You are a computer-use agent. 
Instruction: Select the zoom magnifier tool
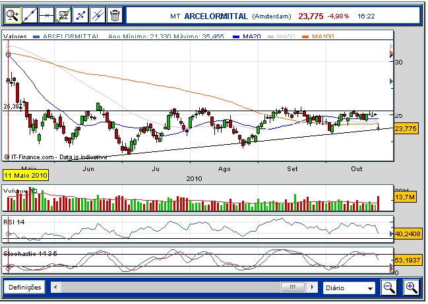pos(12,15)
